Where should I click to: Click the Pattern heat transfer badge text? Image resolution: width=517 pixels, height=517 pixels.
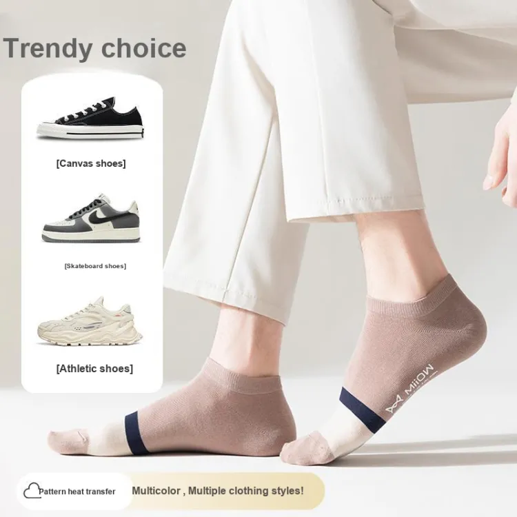click(77, 491)
